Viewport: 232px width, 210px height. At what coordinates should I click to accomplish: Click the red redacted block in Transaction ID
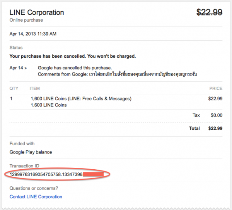93,175
